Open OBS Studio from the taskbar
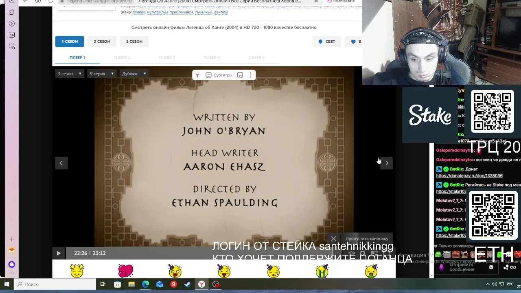Image resolution: width=521 pixels, height=293 pixels. coord(216,284)
